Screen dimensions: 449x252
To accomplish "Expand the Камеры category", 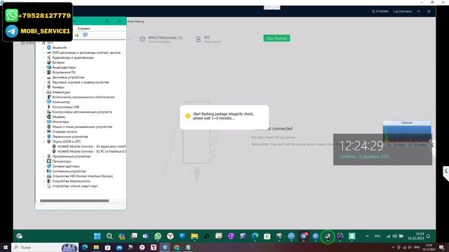I will tap(44, 87).
